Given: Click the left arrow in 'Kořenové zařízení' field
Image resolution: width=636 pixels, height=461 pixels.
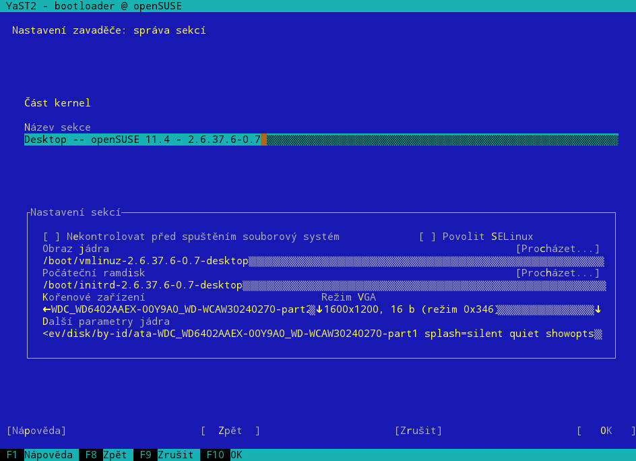Looking at the screenshot, I should click(x=46, y=309).
